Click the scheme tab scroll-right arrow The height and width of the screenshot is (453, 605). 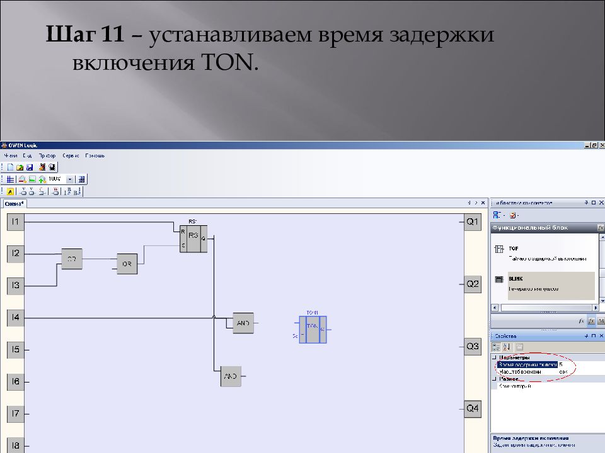[476, 203]
